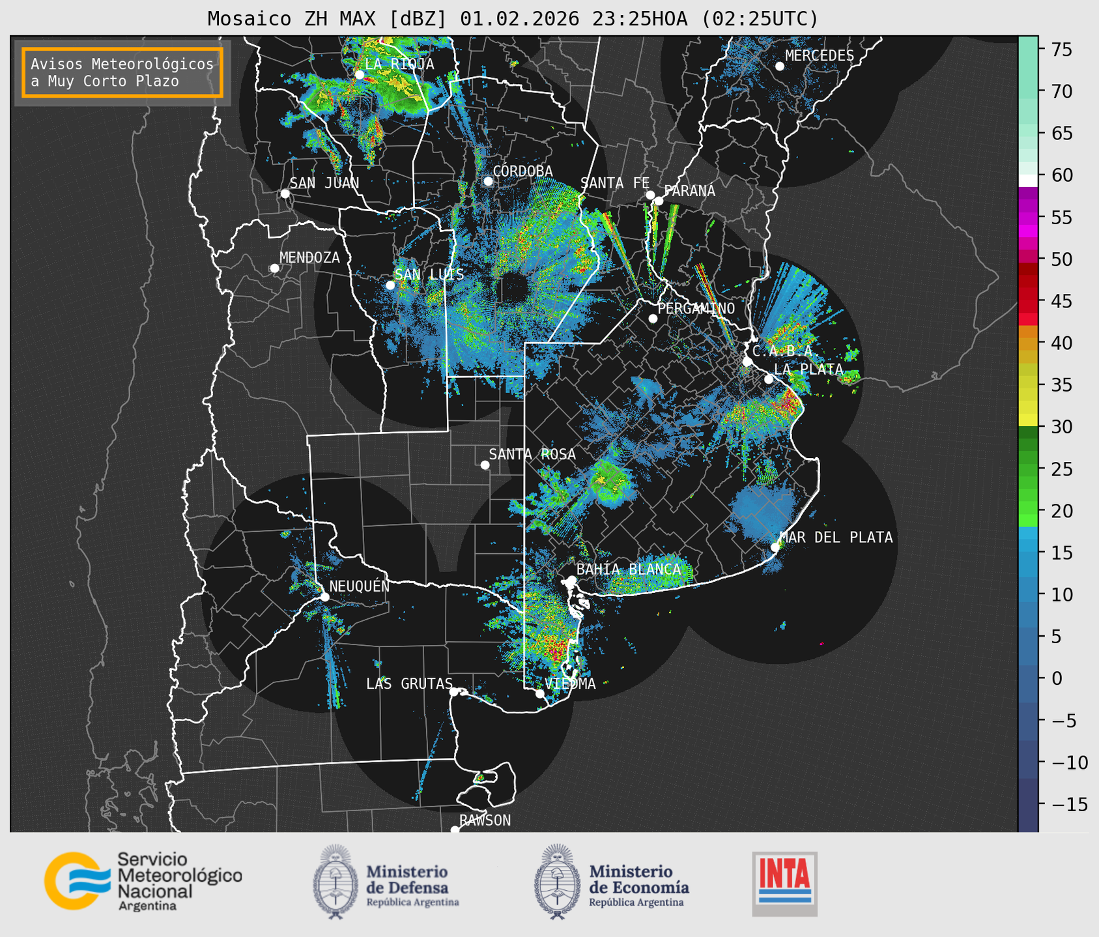Click the 75 dBZ colorbar label
The height and width of the screenshot is (937, 1099).
click(1062, 50)
